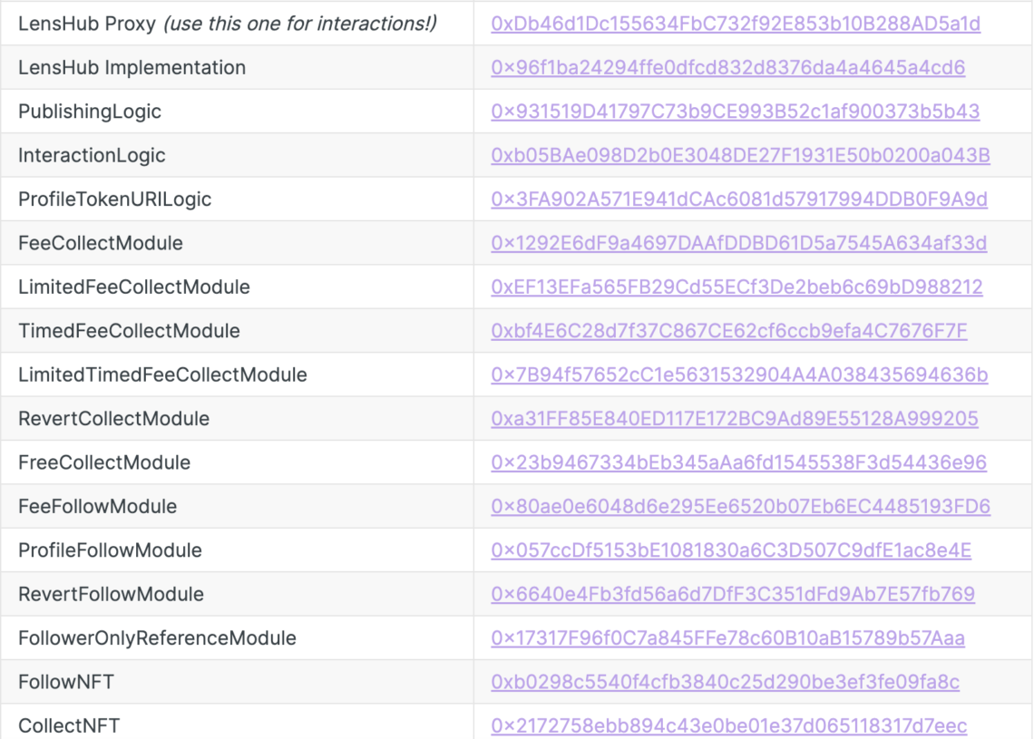Click the ProfileFollowModule address link
Viewport: 1034px width, 739px height.
731,550
